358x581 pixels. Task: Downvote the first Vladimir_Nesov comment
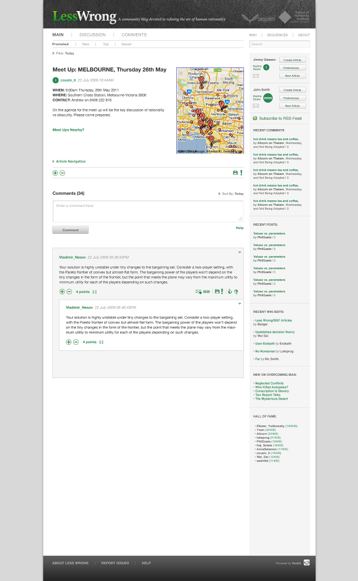click(69, 291)
